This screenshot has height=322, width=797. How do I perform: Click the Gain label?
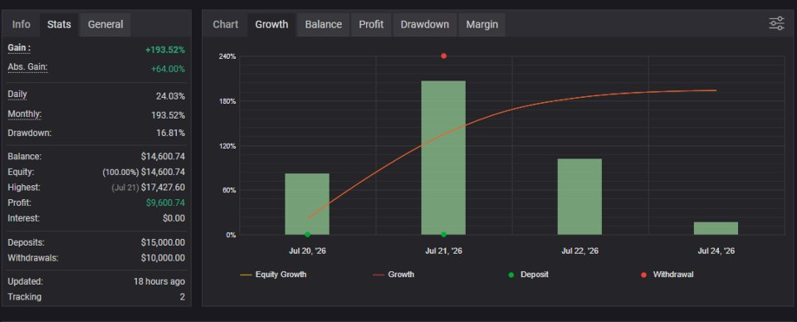pyautogui.click(x=19, y=48)
